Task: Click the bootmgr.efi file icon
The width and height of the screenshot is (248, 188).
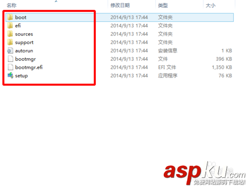Action: (10, 67)
